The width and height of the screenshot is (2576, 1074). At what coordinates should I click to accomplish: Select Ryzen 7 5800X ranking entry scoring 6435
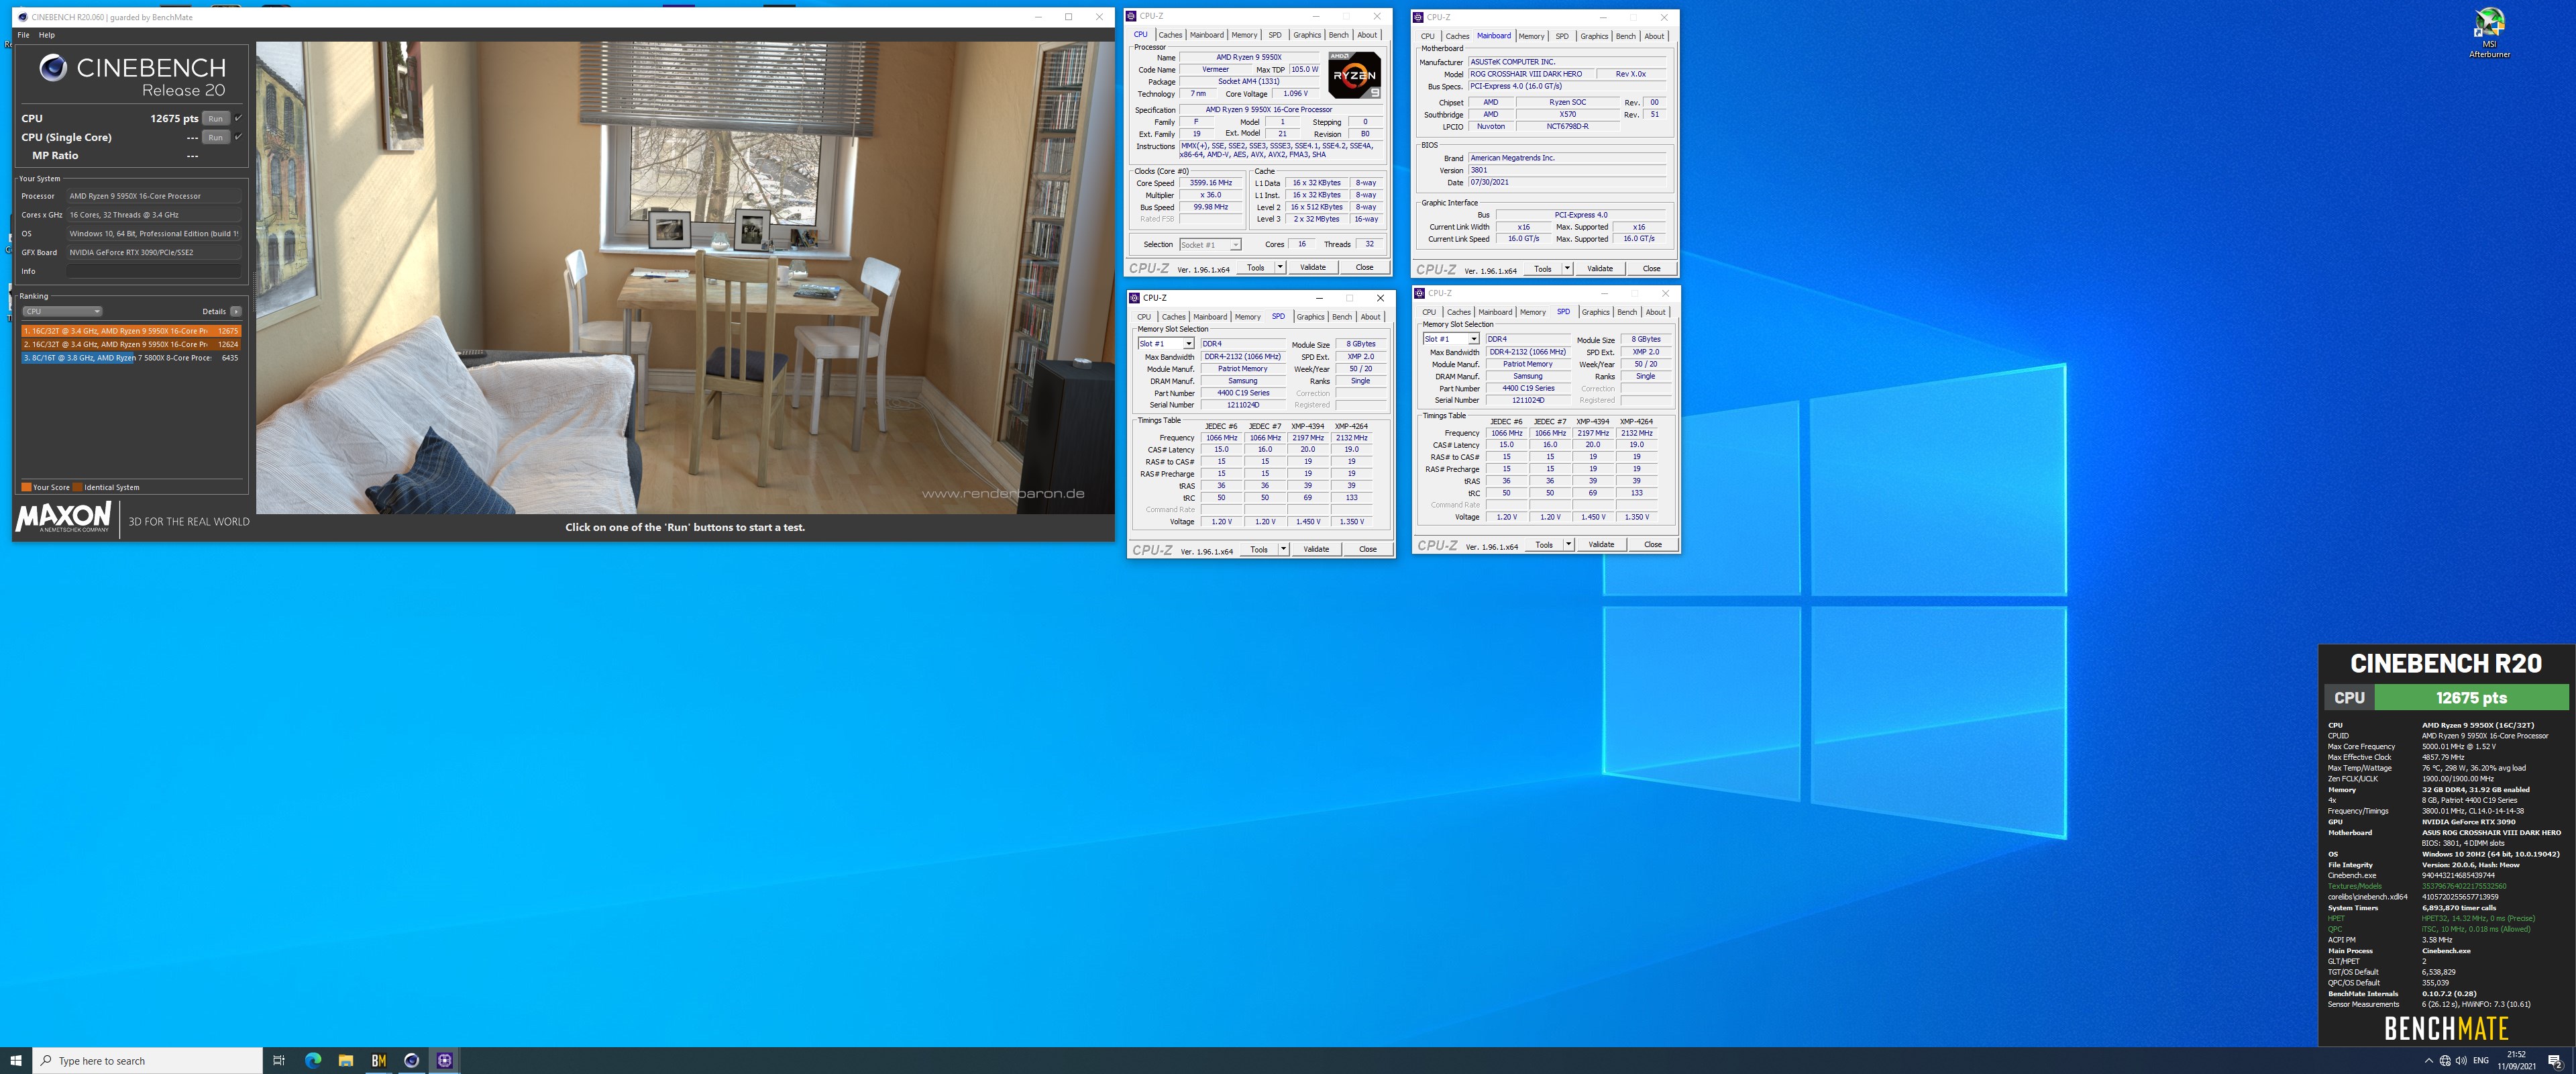pyautogui.click(x=131, y=357)
